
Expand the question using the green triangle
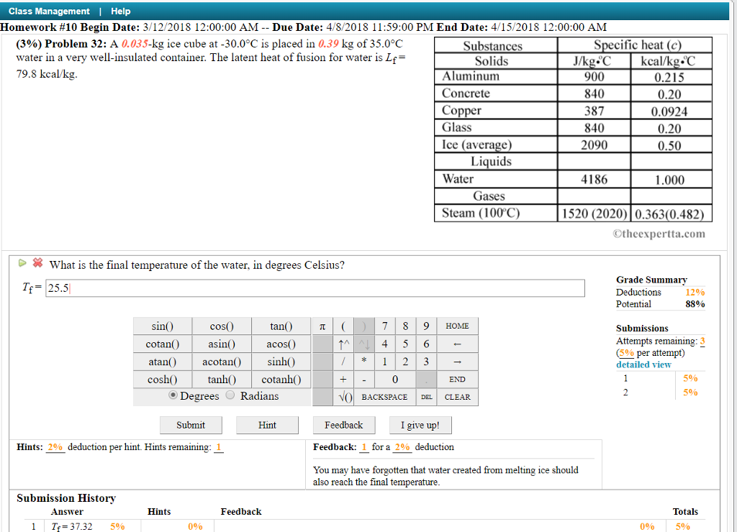tap(22, 263)
